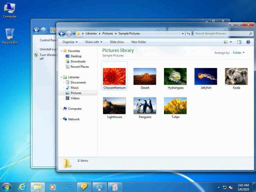Create a New folder
256x192 pixels.
pyautogui.click(x=139, y=42)
